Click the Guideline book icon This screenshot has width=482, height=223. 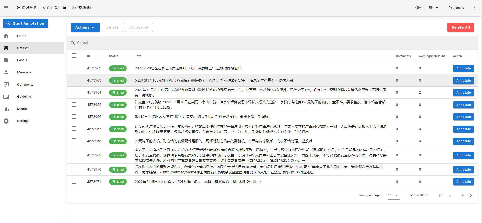click(x=6, y=97)
